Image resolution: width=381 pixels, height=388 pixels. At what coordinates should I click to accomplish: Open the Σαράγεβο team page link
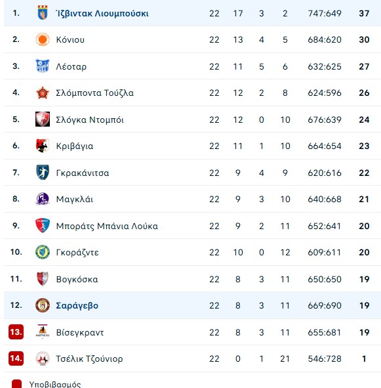[77, 305]
